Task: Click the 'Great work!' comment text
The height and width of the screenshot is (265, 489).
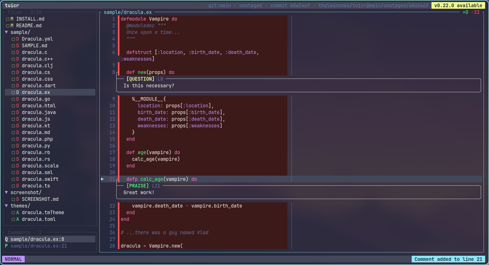Action: point(139,193)
